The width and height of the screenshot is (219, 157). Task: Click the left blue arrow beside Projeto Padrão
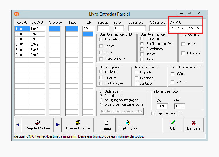point(18,125)
